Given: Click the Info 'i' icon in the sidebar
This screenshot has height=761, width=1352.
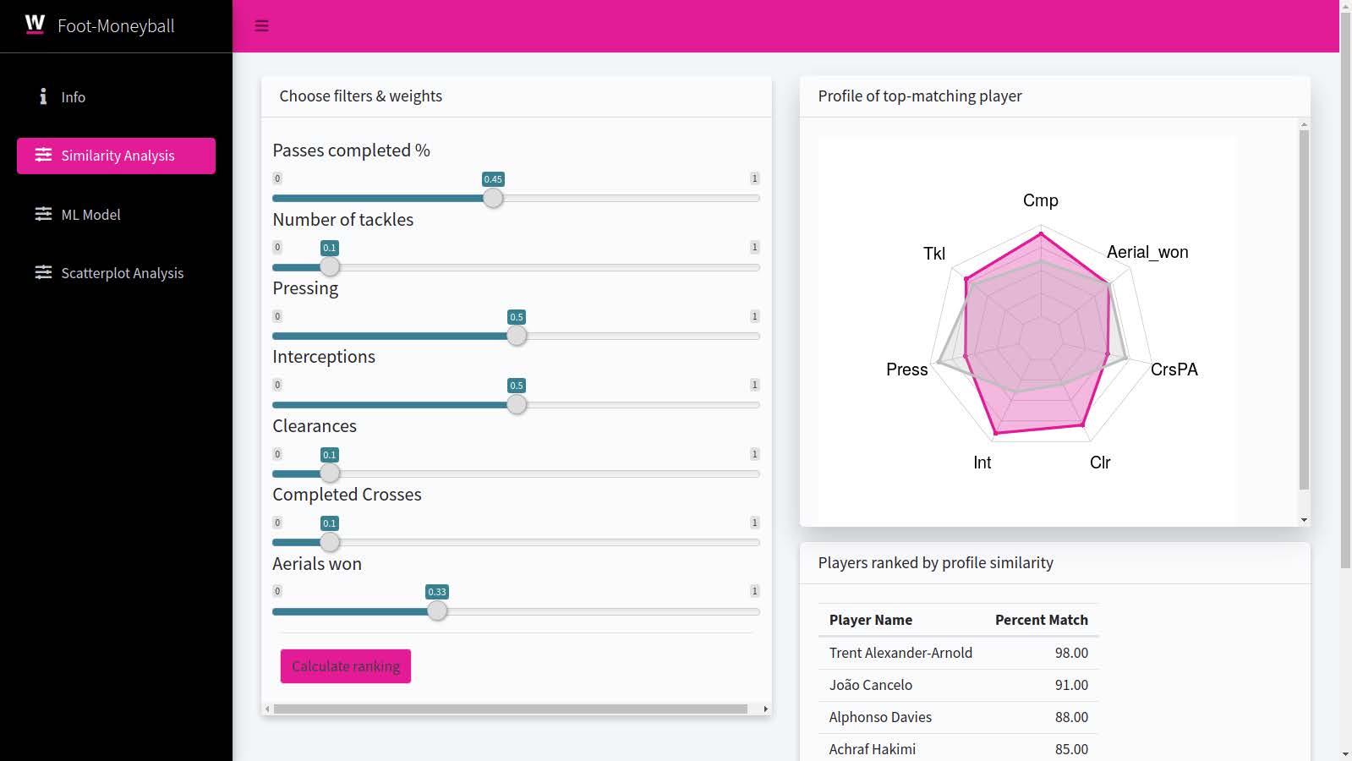Looking at the screenshot, I should pos(43,96).
